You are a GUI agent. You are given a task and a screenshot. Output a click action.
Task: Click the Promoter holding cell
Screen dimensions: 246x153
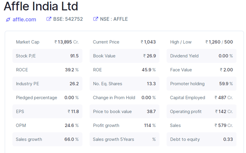(x=201, y=84)
